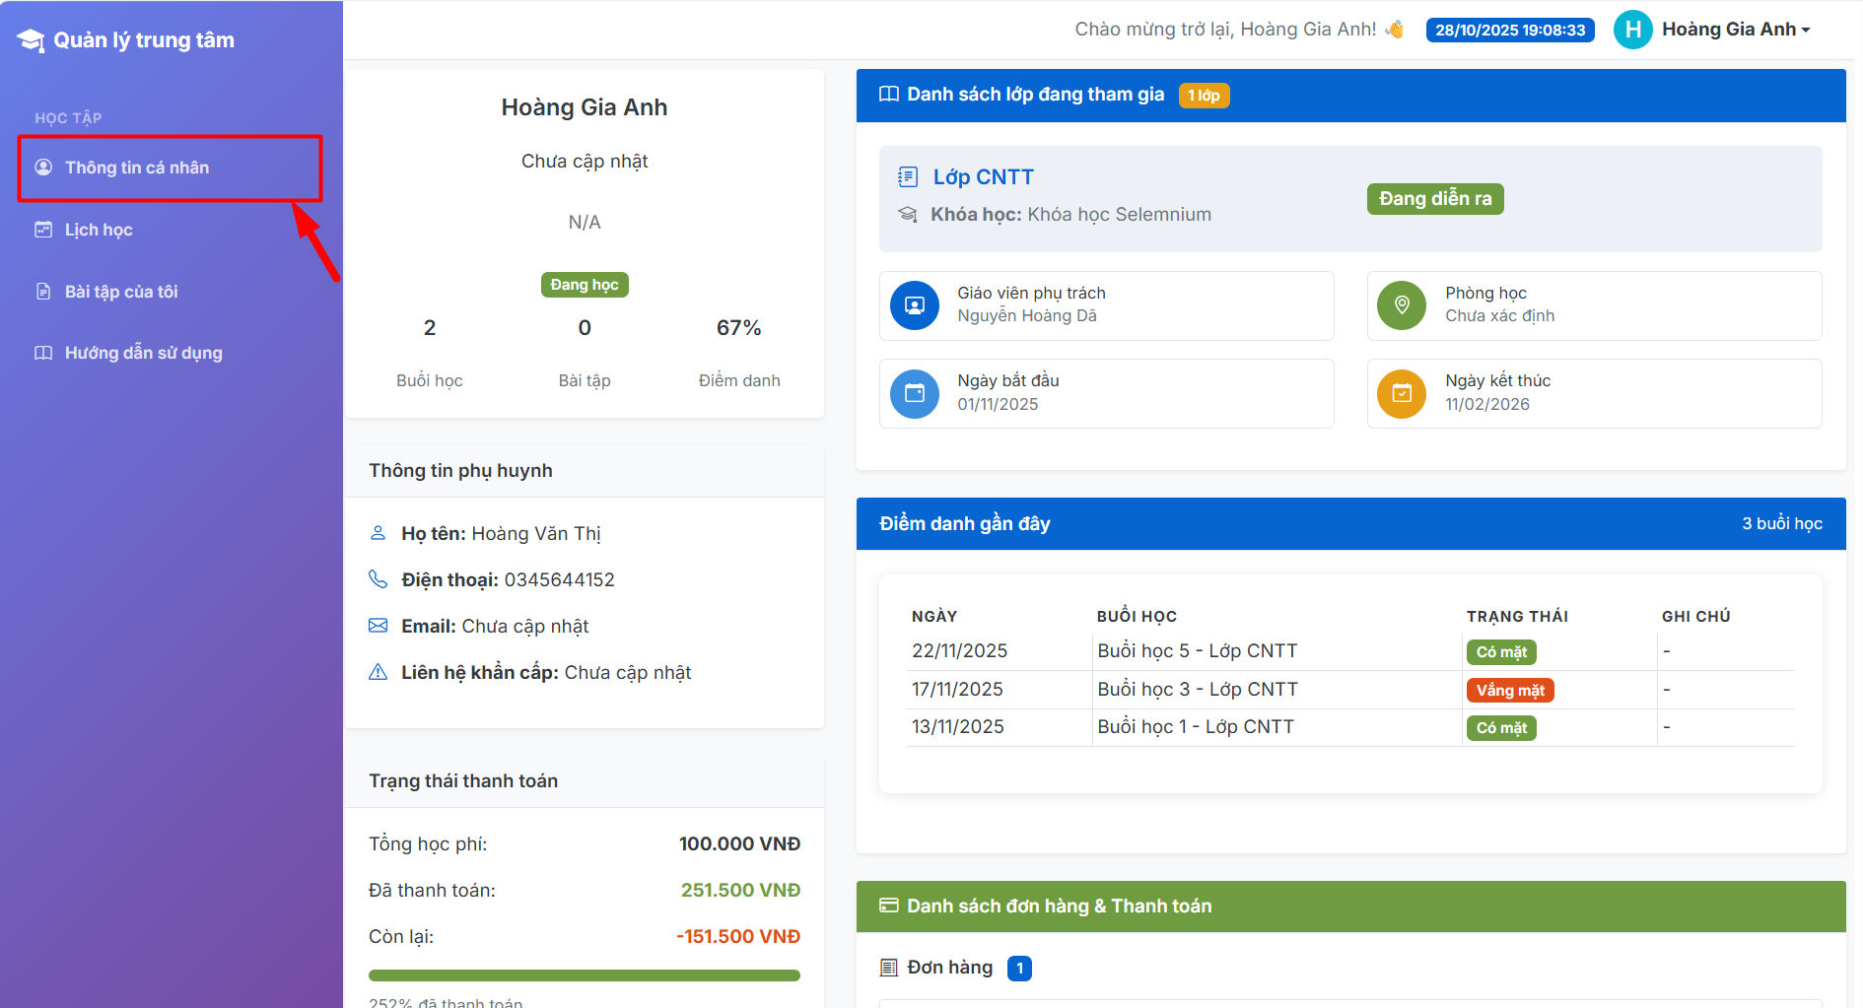Open Thông tin cá nhân in sidebar
The image size is (1863, 1008).
[x=137, y=168]
